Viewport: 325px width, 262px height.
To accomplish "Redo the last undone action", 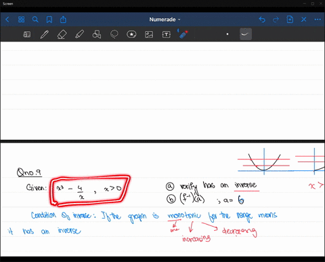I will pyautogui.click(x=276, y=20).
